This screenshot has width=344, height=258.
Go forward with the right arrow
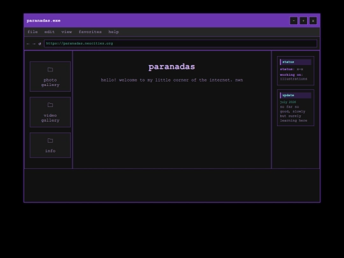pyautogui.click(x=34, y=44)
